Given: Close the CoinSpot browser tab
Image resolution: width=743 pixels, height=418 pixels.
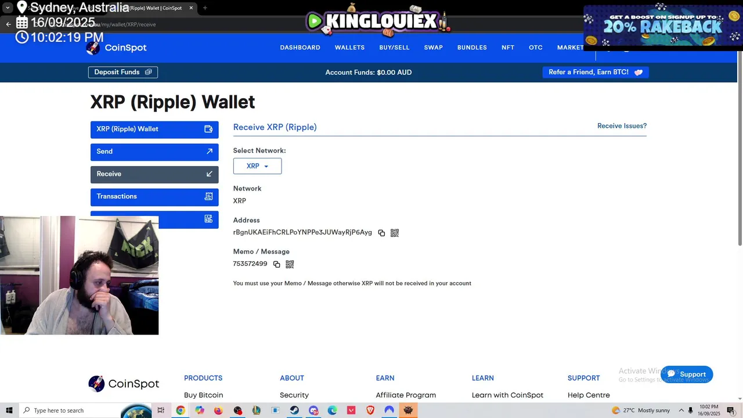Looking at the screenshot, I should [191, 8].
